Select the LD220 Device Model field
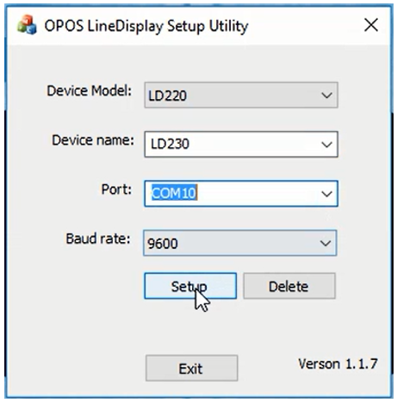 tap(241, 96)
